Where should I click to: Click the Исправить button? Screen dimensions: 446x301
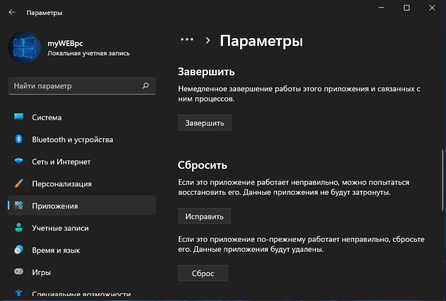pos(204,216)
